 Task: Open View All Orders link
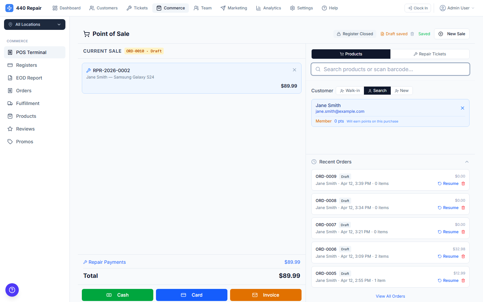(390, 296)
